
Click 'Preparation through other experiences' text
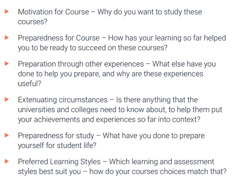point(81,64)
